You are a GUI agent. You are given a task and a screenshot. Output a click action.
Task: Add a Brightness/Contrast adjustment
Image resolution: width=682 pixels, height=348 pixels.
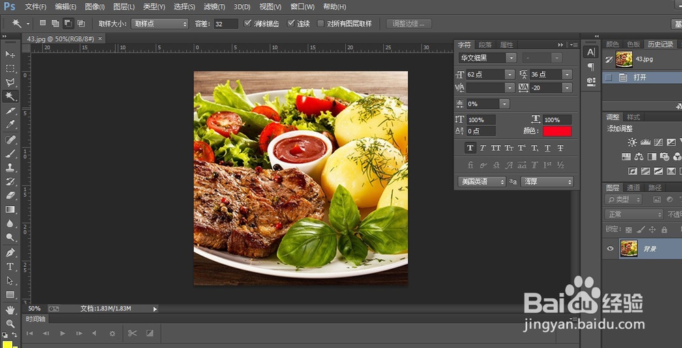click(x=632, y=142)
